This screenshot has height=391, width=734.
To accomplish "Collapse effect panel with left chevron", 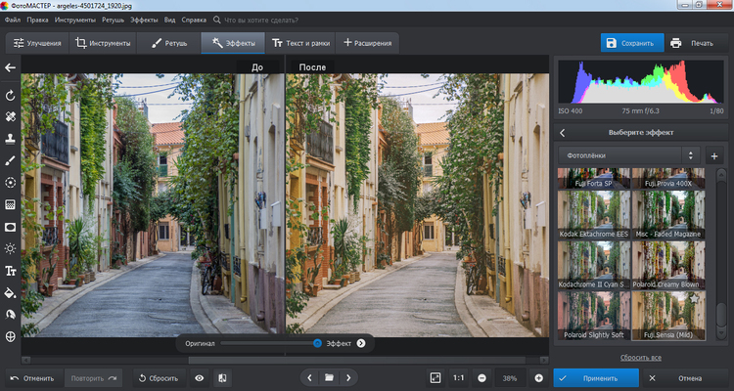I will point(563,132).
